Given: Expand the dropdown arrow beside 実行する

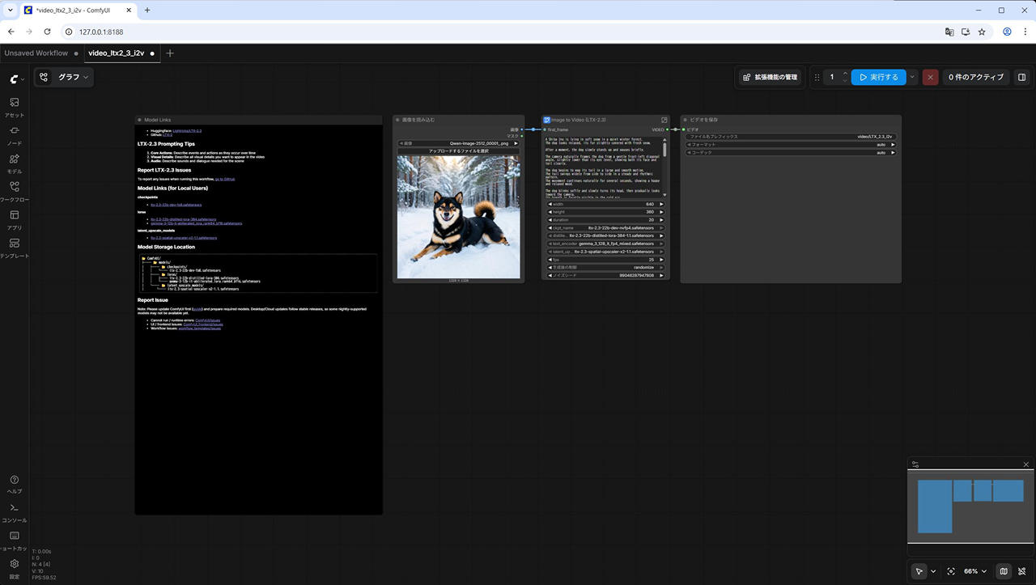Looking at the screenshot, I should [912, 78].
